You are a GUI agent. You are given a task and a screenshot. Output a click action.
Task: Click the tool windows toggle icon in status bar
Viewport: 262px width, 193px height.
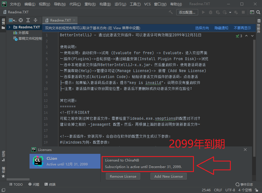(3, 190)
